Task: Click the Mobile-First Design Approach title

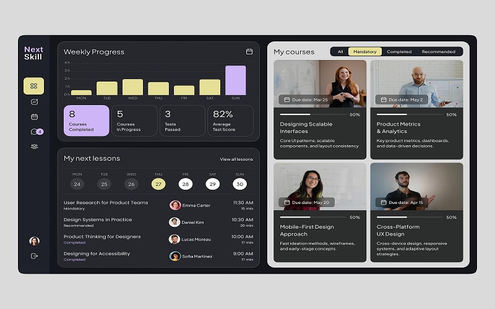Action: click(306, 231)
